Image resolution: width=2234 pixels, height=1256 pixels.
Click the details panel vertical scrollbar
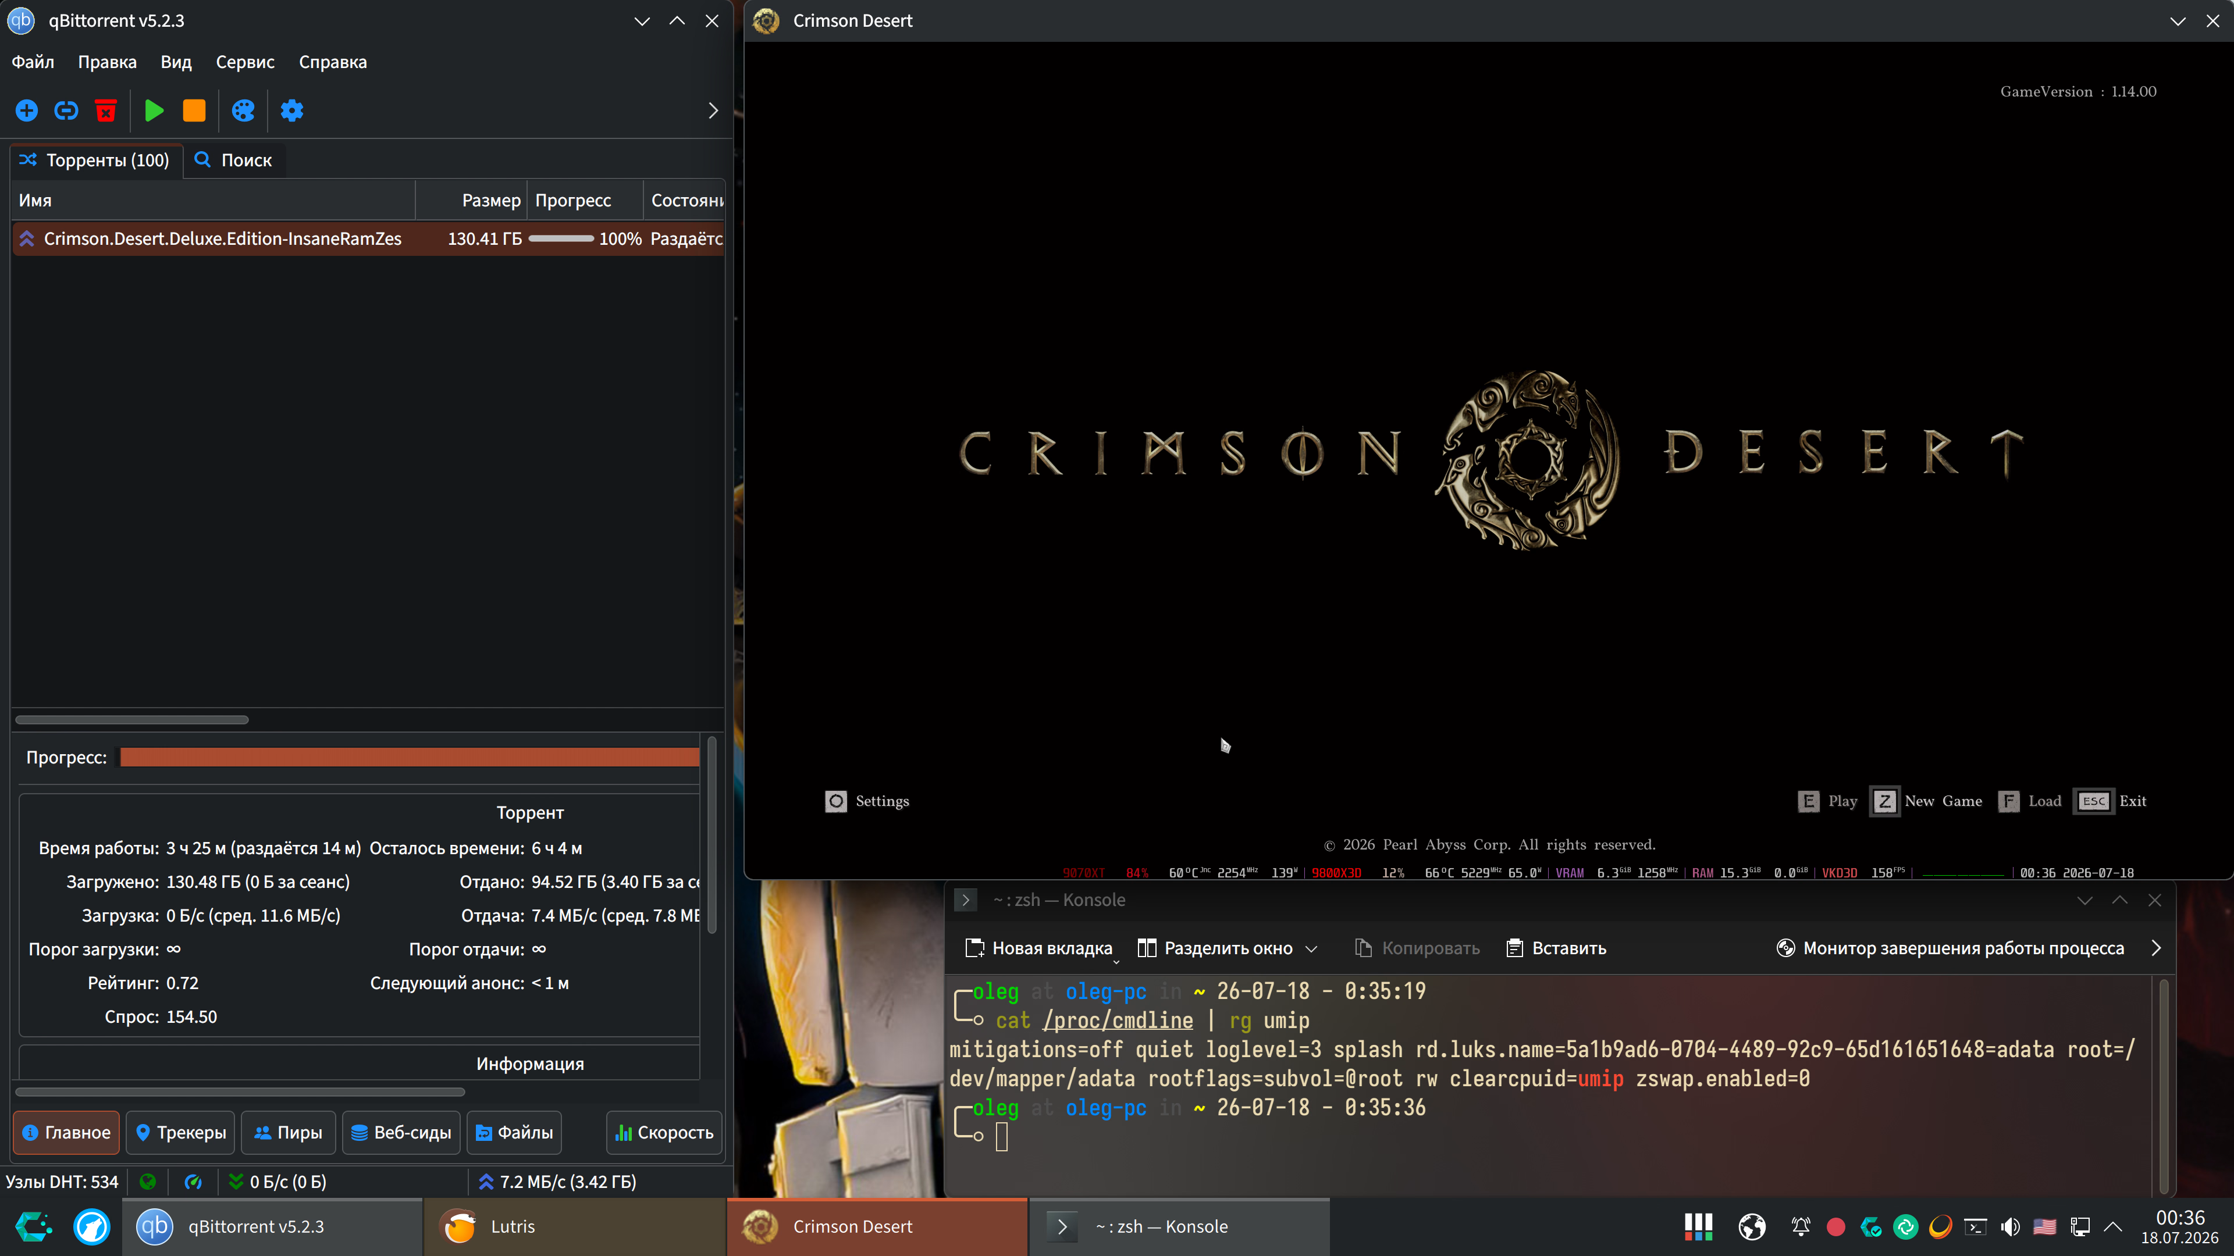point(712,834)
